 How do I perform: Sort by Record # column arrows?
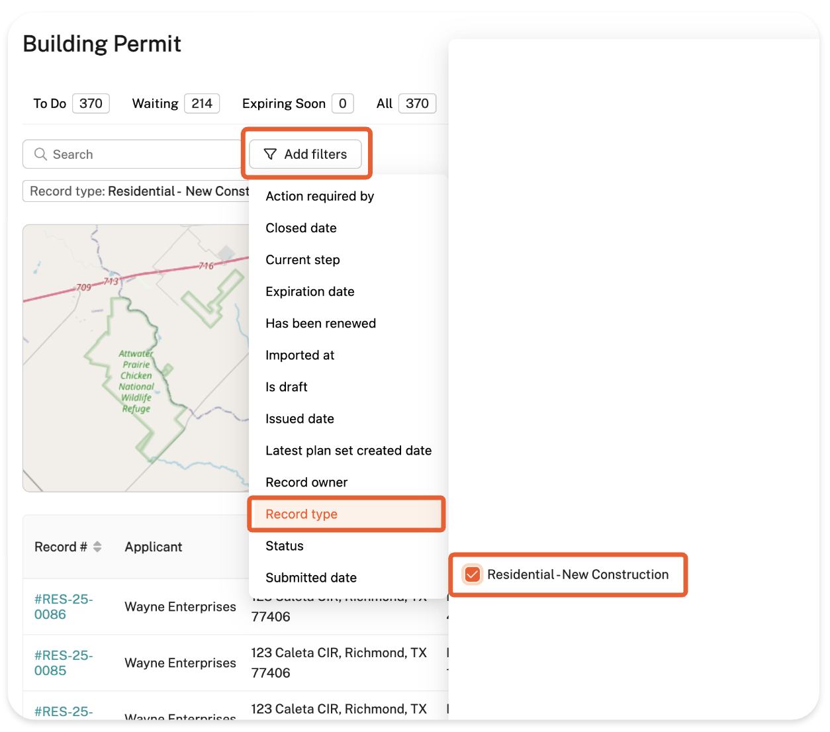coord(97,547)
